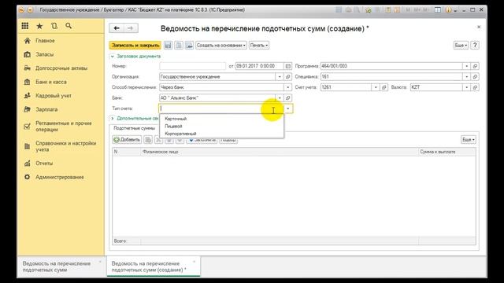Open Банк dropdown arrow

click(280, 97)
